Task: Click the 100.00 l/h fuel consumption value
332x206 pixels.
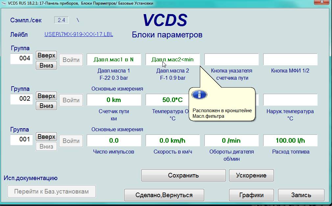Action: point(290,141)
